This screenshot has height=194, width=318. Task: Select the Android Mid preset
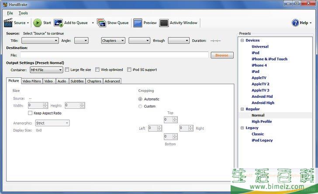point(262,97)
